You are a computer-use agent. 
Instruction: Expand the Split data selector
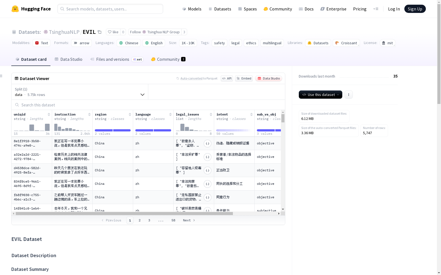[x=80, y=92]
